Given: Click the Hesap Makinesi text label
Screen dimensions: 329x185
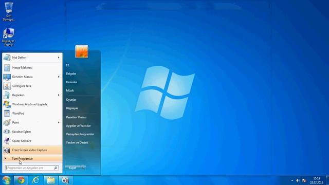Looking at the screenshot, I should click(22, 67).
